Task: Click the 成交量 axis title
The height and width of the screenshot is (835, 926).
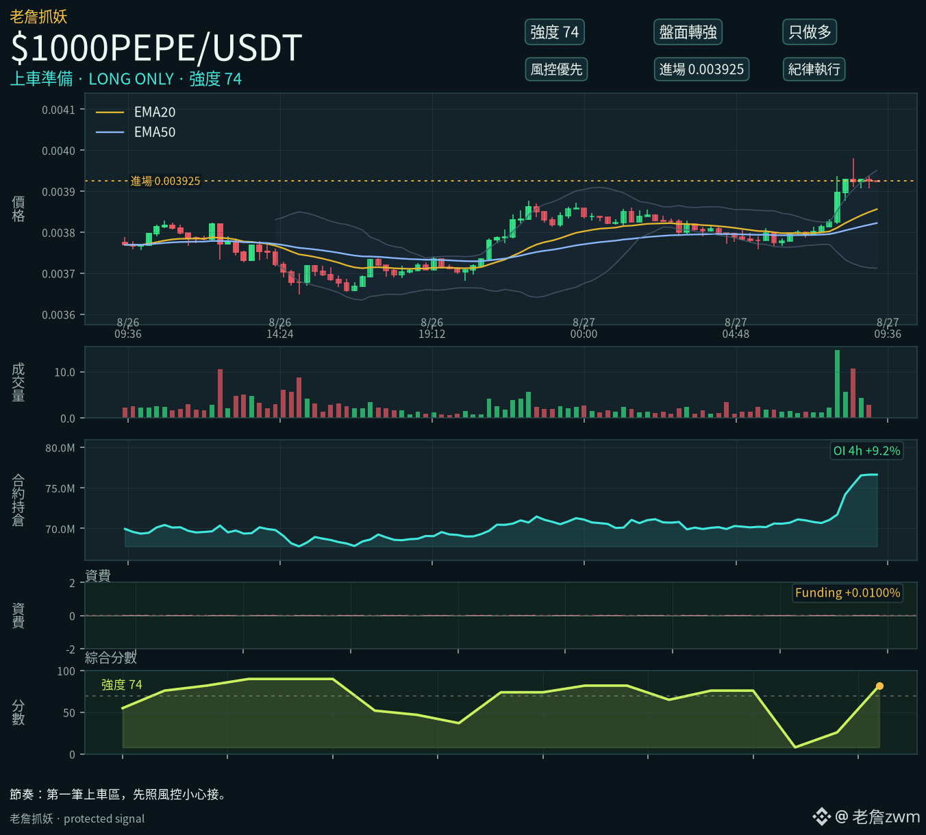Action: point(18,382)
